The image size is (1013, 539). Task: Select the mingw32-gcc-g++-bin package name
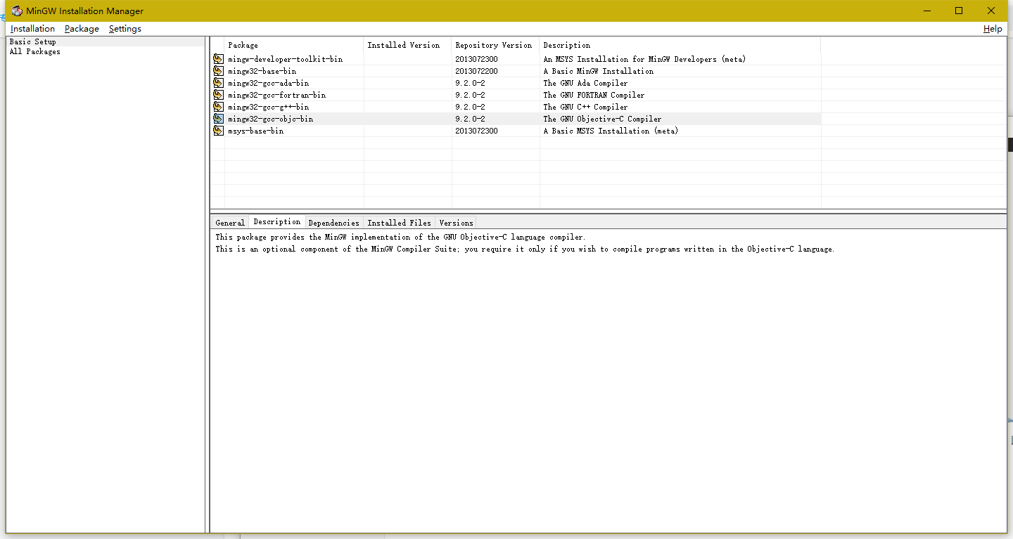pos(268,107)
